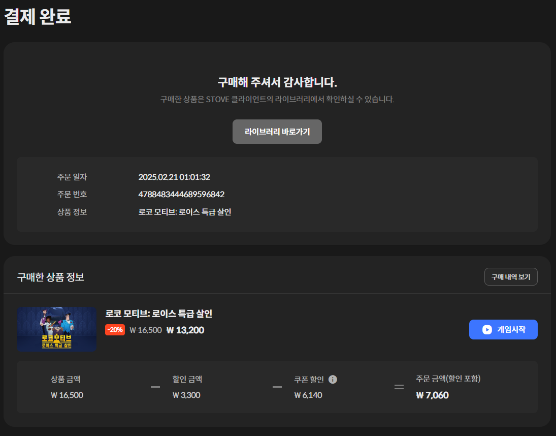The height and width of the screenshot is (436, 556).
Task: Click the discounted price ₩ 13,200
Action: pos(185,330)
